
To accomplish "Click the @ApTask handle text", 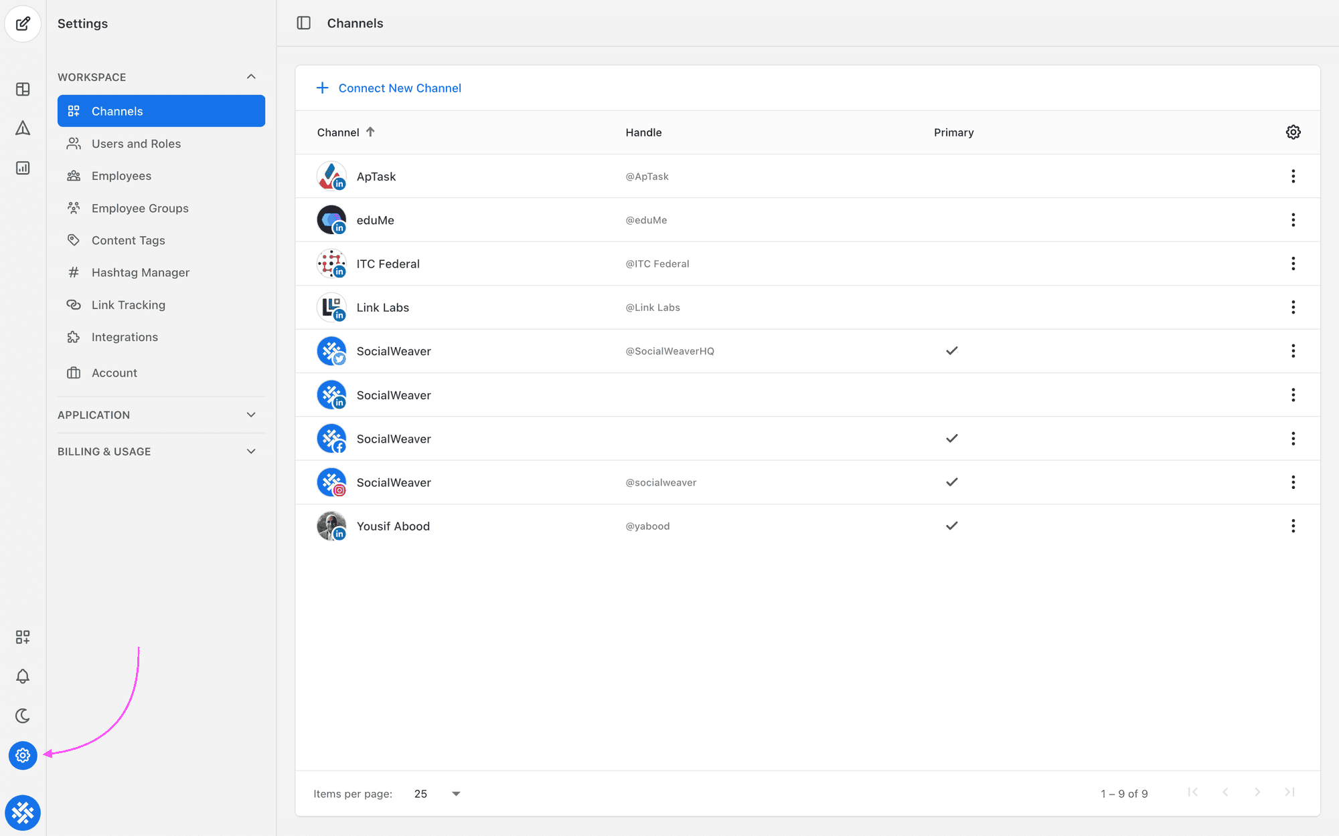I will [647, 177].
